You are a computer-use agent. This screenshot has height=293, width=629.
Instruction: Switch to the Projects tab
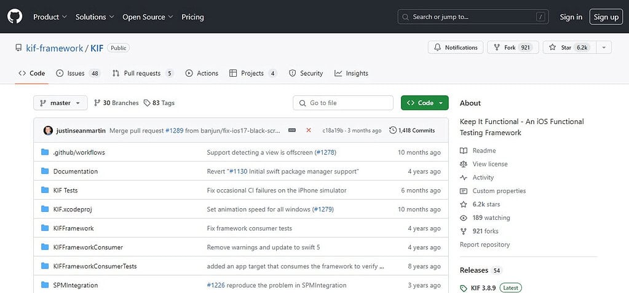[x=253, y=73]
